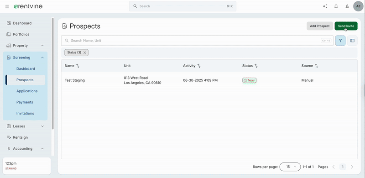The width and height of the screenshot is (365, 178).
Task: Expand the Accounting sidebar section
Action: click(x=42, y=148)
